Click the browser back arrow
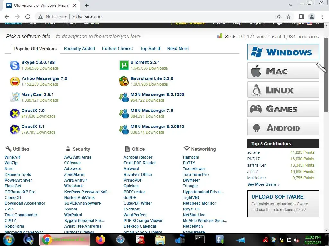 click(x=7, y=17)
